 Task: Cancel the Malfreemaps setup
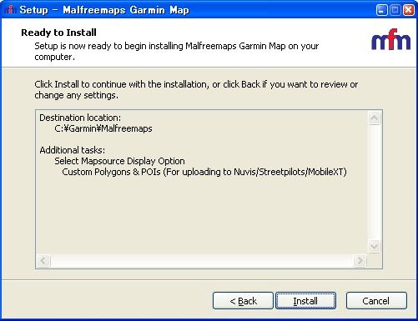pos(376,300)
